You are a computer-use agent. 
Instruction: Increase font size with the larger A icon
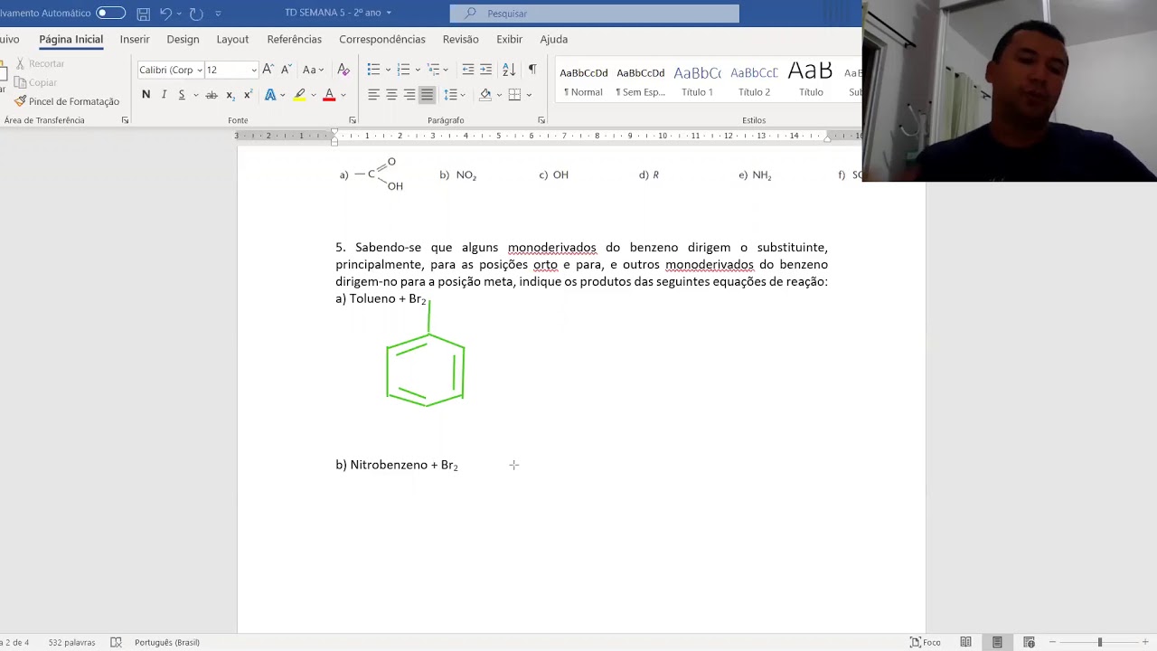[x=268, y=70]
